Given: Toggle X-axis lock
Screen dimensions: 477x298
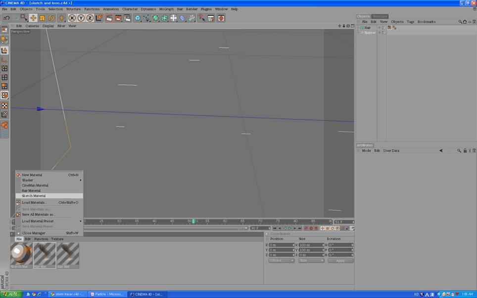Looking at the screenshot, I should click(x=72, y=18).
